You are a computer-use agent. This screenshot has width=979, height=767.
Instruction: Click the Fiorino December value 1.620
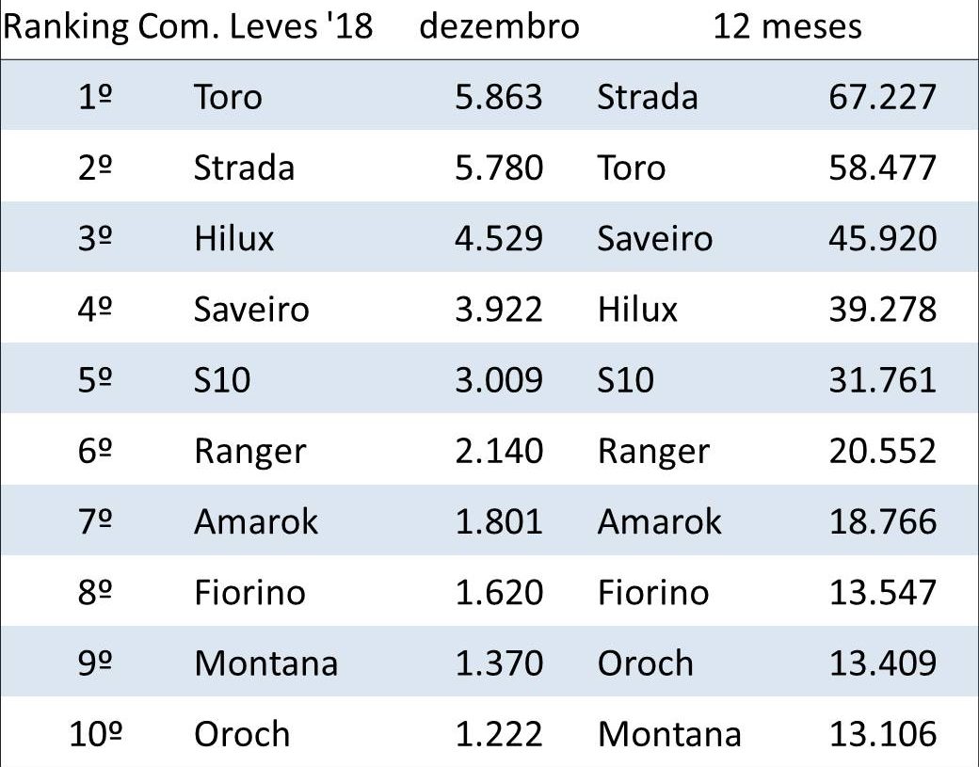[x=499, y=593]
